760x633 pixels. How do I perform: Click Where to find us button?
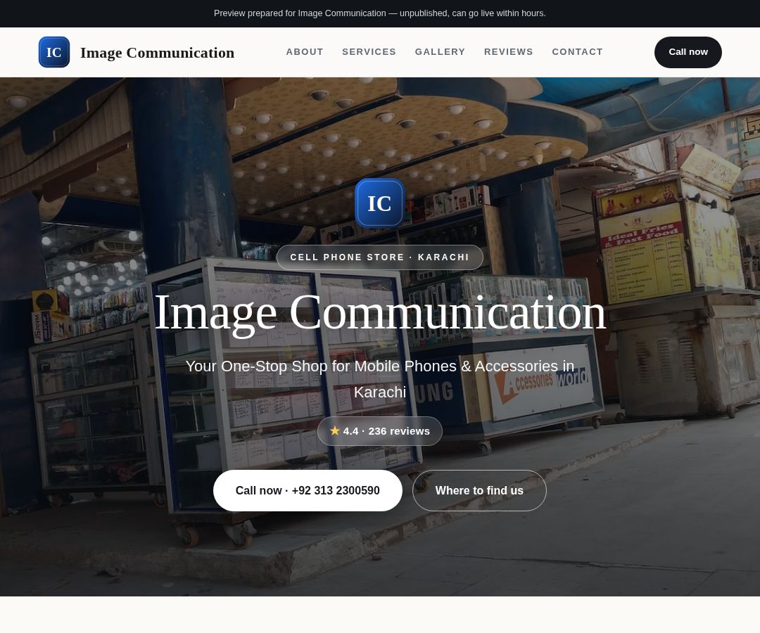pyautogui.click(x=479, y=490)
